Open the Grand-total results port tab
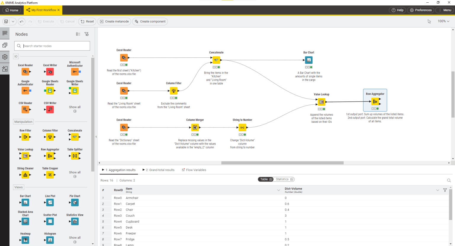 [158, 170]
